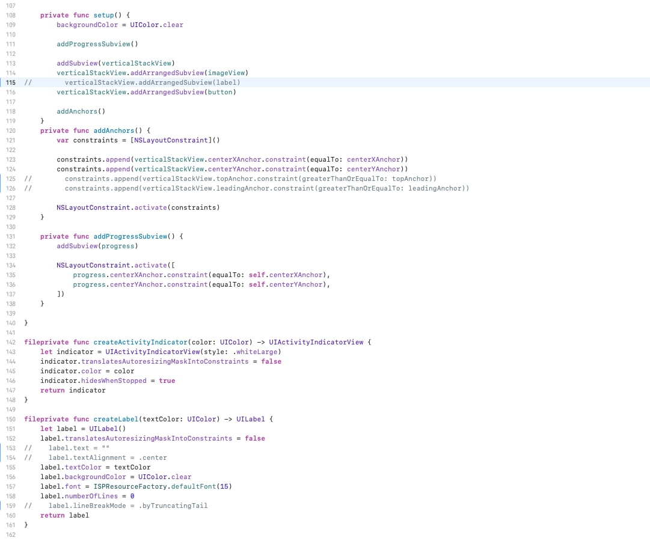
Task: Click the 'addAnchors()' call on line 118
Action: (x=81, y=112)
